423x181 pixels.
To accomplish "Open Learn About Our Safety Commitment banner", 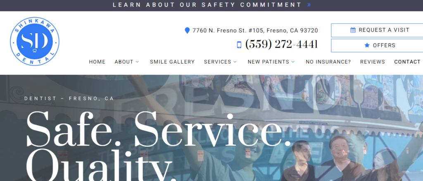I will pyautogui.click(x=211, y=5).
